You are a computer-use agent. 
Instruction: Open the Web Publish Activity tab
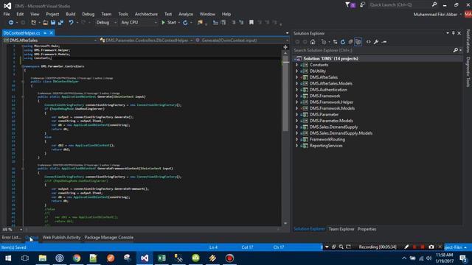tap(61, 237)
